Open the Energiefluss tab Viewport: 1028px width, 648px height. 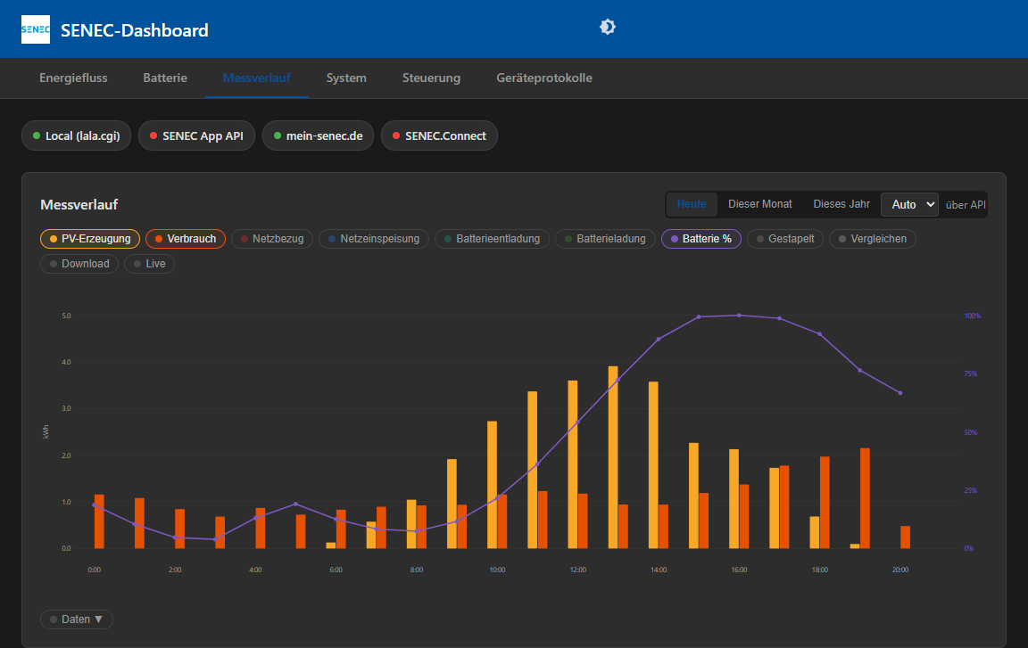[x=73, y=78]
